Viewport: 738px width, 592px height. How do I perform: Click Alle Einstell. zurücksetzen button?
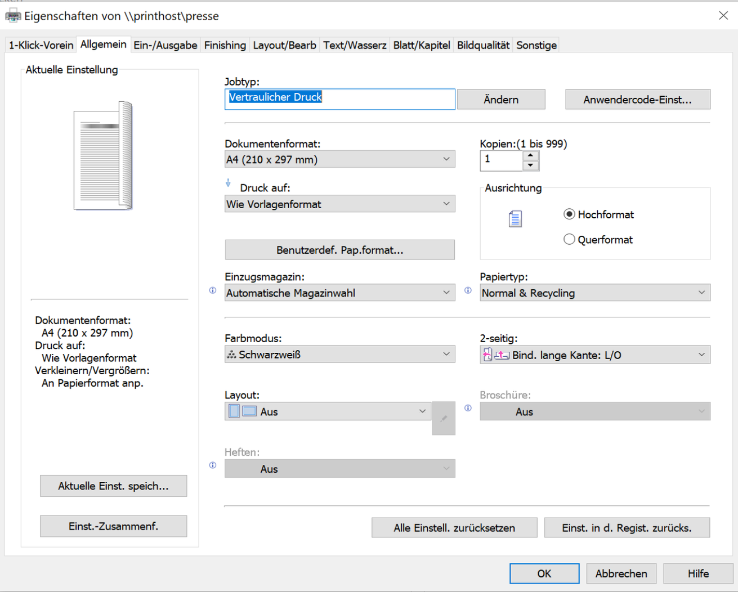coord(454,528)
